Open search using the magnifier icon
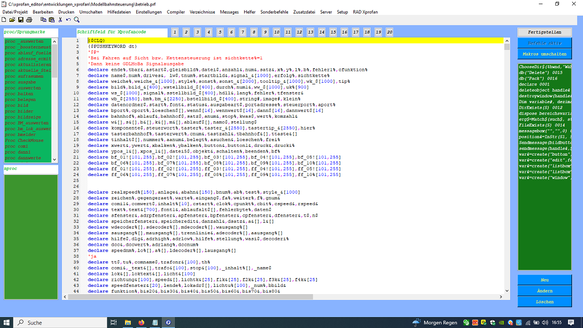The height and width of the screenshot is (328, 583). tap(77, 20)
